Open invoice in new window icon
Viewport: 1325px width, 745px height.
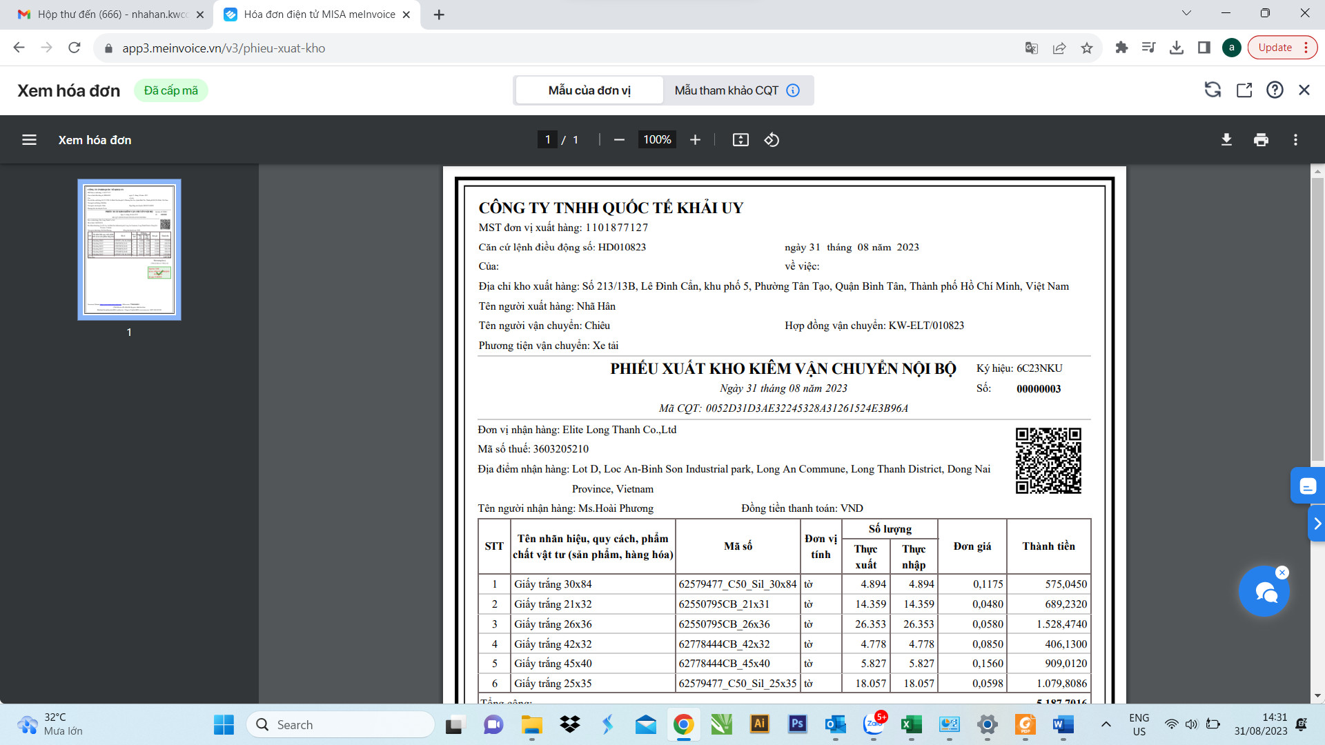pyautogui.click(x=1244, y=90)
